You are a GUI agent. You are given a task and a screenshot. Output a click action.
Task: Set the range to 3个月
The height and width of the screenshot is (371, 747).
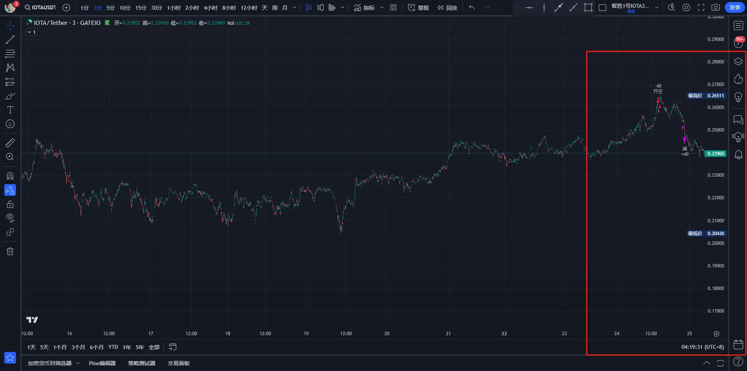click(78, 347)
